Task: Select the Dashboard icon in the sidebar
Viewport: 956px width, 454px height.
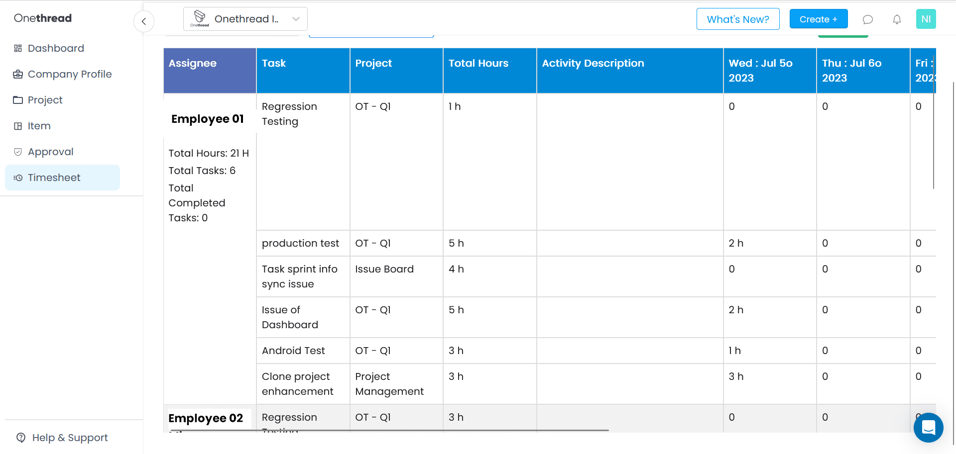Action: click(18, 48)
